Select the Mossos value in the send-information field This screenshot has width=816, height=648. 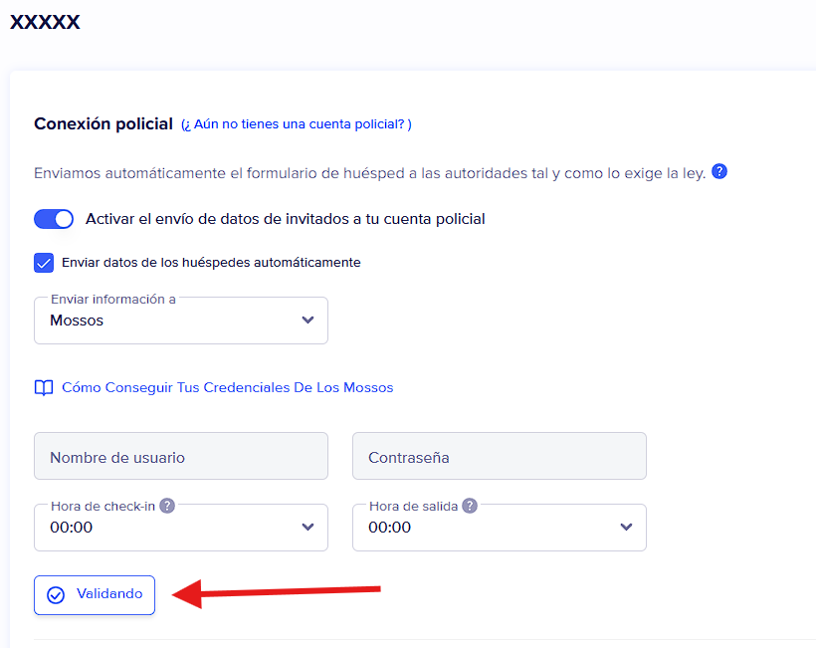78,321
